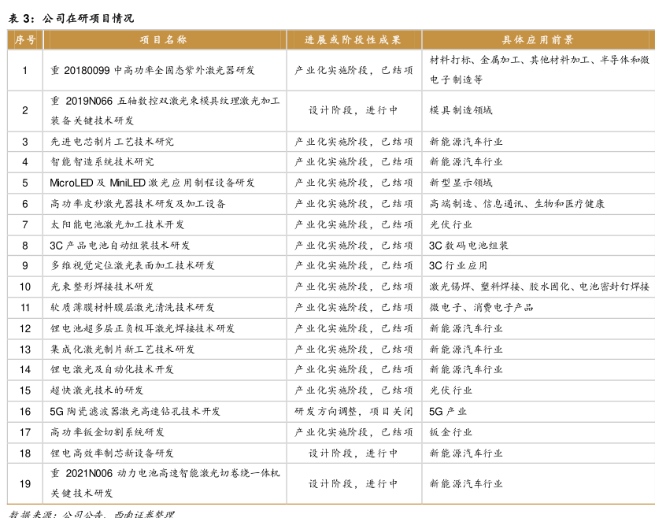655x518 pixels.
Task: Click '材料打标、金属加工、其他材料加工' application cell
Action: [x=539, y=69]
